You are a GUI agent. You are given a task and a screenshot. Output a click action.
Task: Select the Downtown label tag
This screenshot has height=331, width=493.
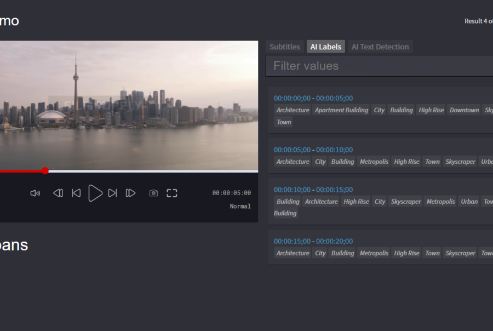click(x=464, y=110)
